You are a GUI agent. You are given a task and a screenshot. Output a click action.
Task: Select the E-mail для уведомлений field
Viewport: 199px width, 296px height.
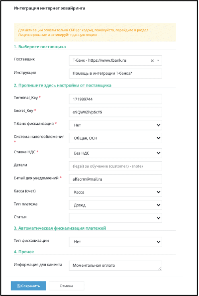(x=115, y=179)
